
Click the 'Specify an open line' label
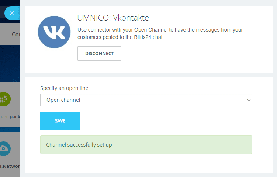point(64,88)
